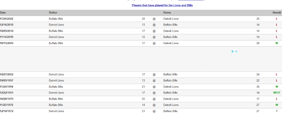Click the 10/28/1979 date cell
282x116 pixels.
tap(7, 99)
